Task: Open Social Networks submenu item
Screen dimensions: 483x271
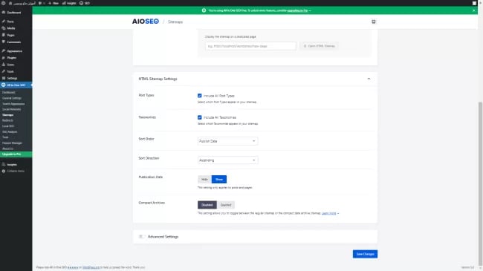Action: click(11, 109)
